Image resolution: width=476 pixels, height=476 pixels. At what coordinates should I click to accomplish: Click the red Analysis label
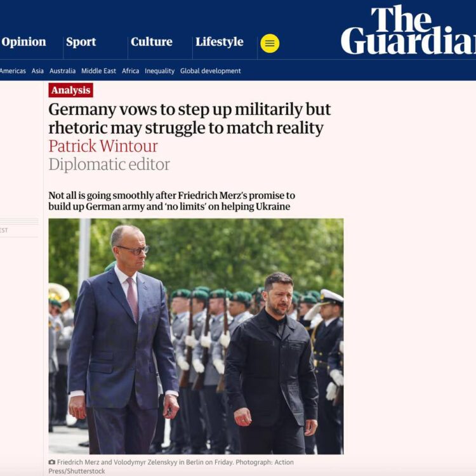[x=70, y=90]
